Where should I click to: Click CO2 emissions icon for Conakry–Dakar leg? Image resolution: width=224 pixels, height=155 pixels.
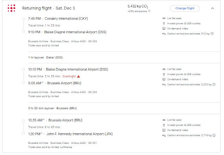pos(164,34)
